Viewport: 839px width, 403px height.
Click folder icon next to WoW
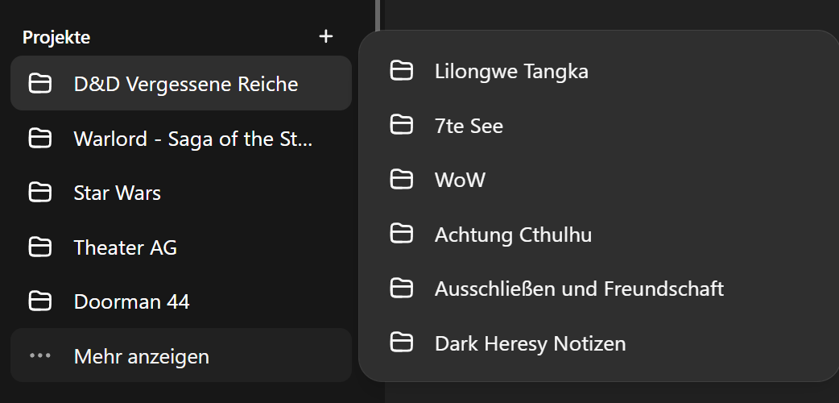(401, 180)
